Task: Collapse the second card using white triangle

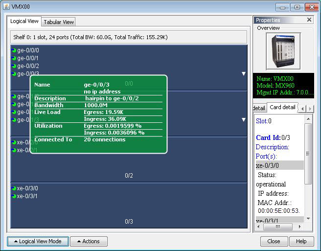Action: [243, 120]
